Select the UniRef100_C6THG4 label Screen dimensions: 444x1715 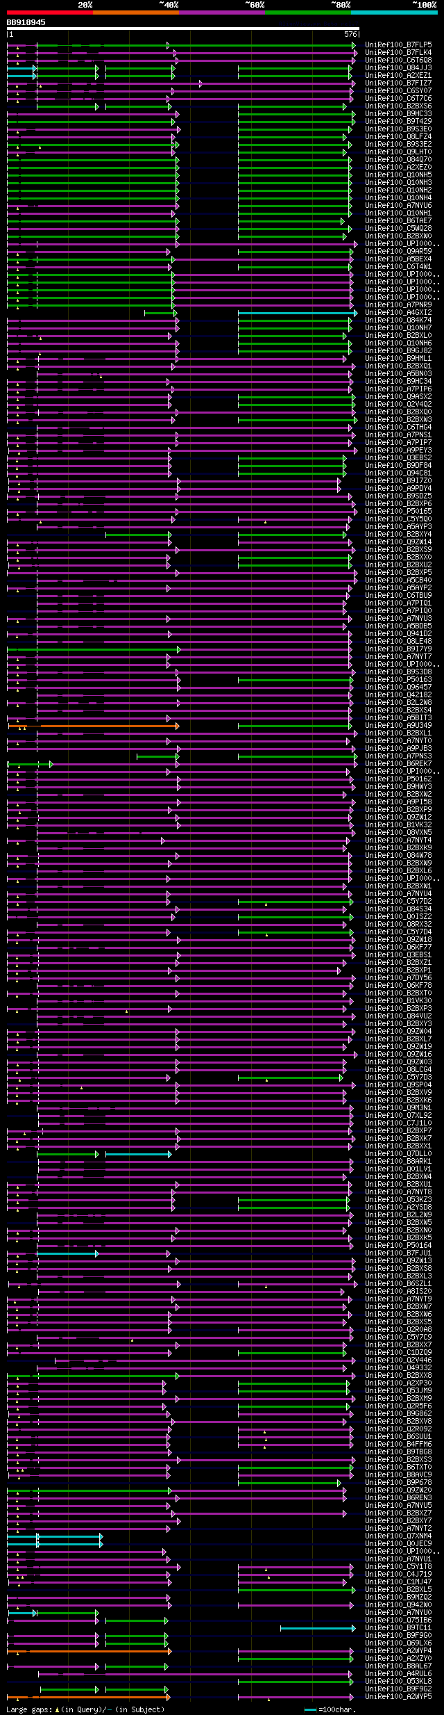tap(398, 427)
